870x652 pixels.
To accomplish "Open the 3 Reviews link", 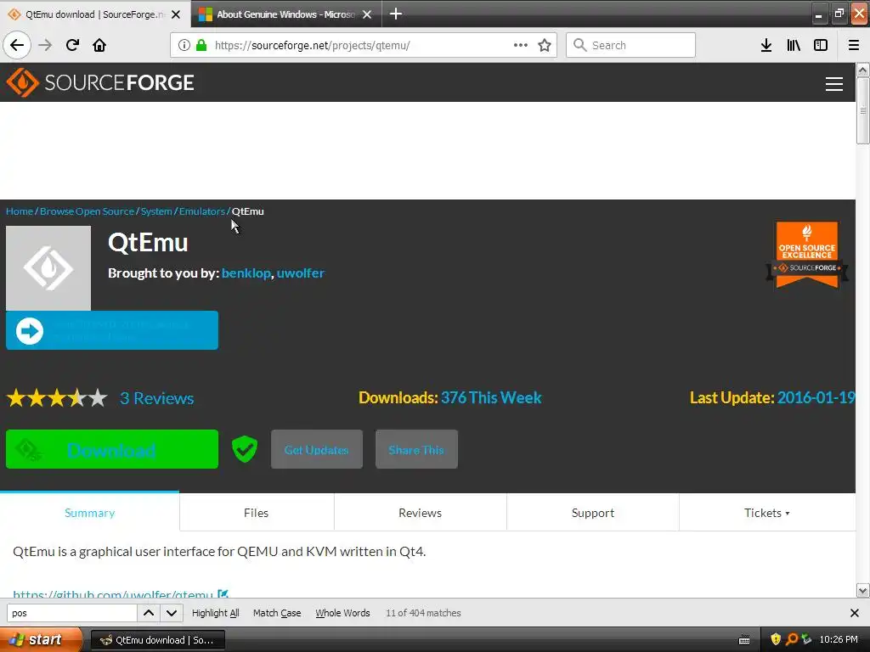I will (x=156, y=398).
